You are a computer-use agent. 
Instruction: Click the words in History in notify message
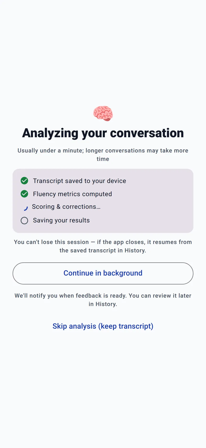tap(102, 304)
